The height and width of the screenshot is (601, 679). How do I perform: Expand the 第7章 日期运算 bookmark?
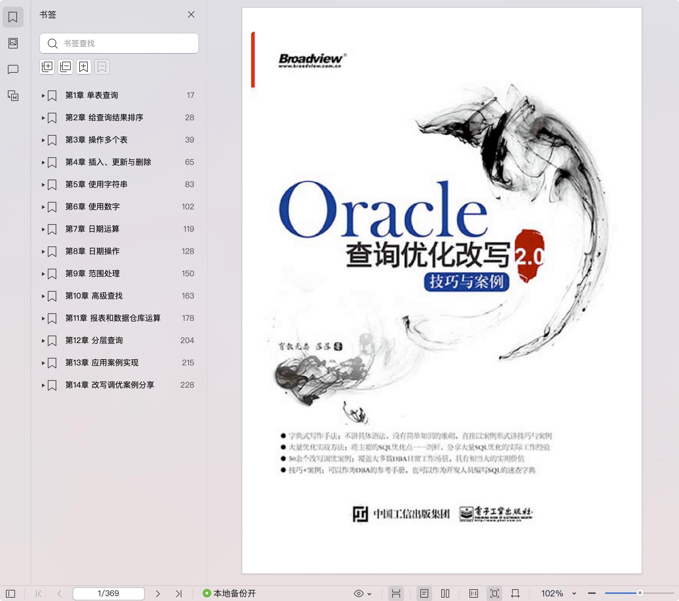43,229
